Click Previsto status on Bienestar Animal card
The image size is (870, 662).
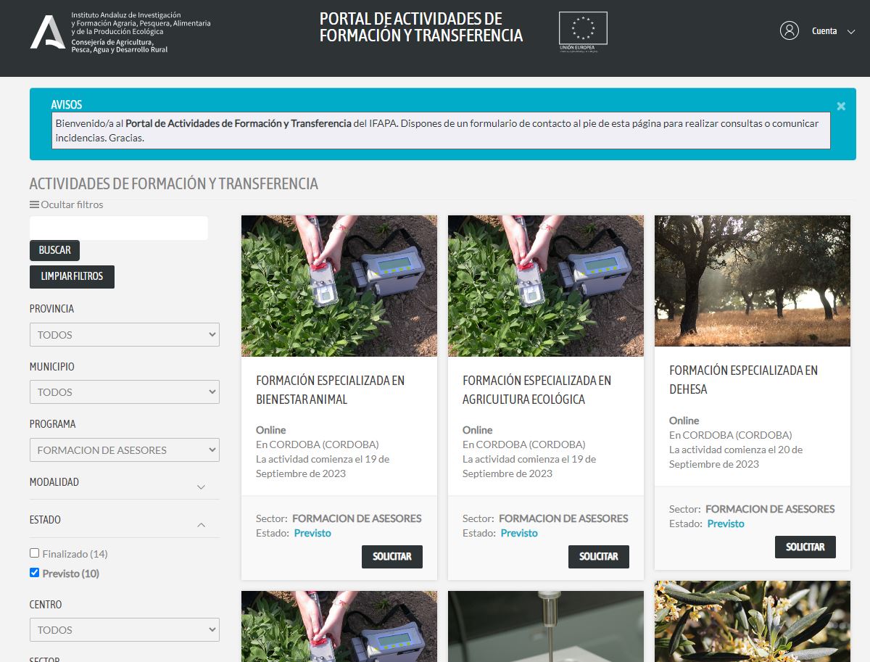point(312,533)
